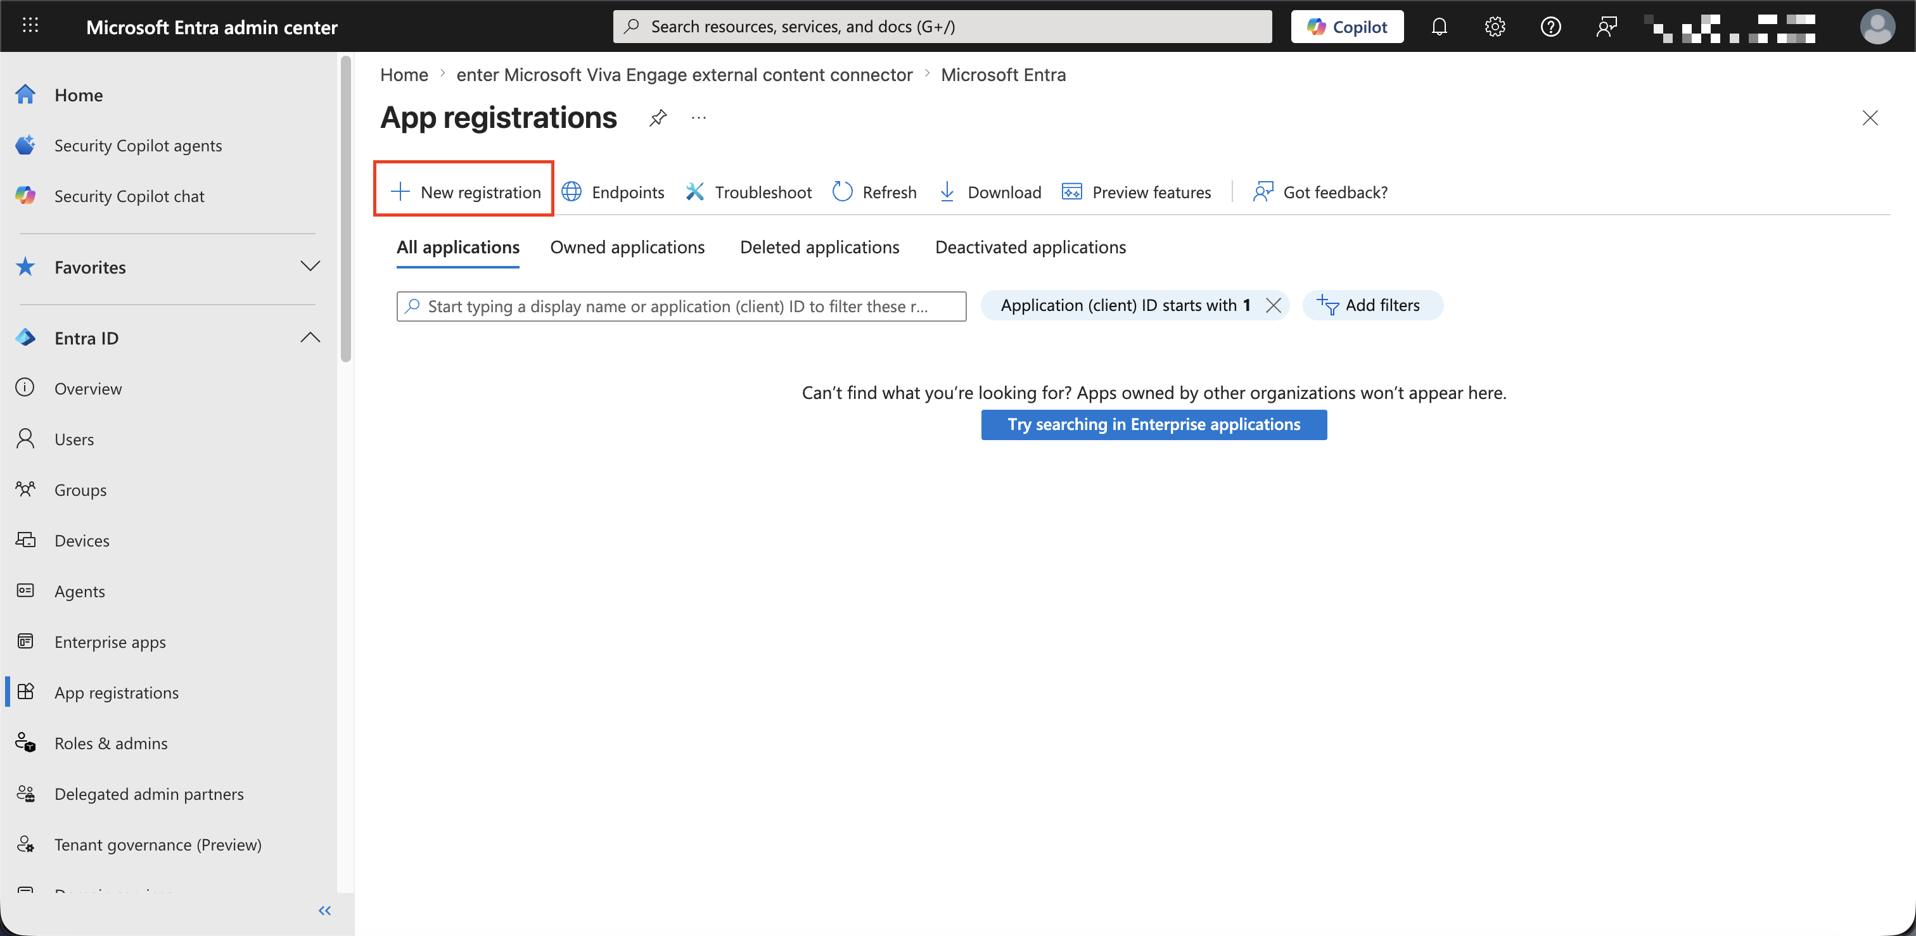Collapse the Entra ID section chevron
The height and width of the screenshot is (936, 1916).
(310, 338)
